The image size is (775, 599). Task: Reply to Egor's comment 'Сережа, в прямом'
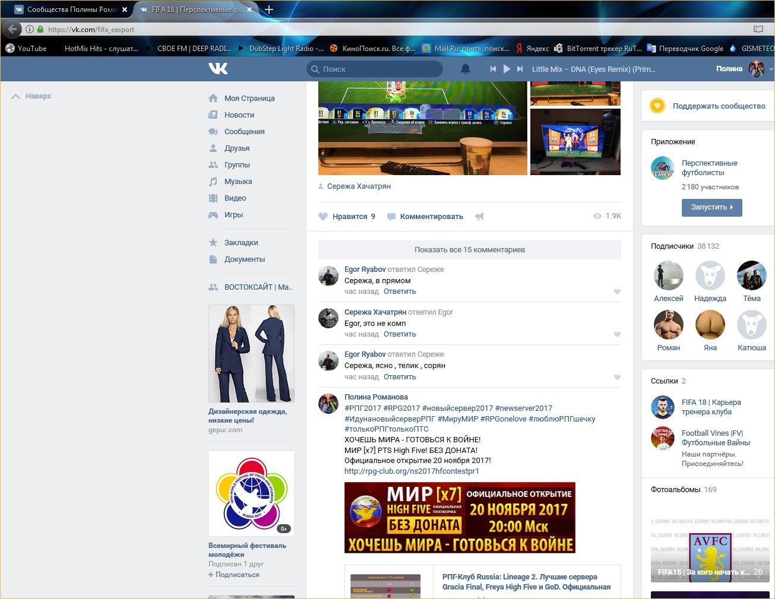pyautogui.click(x=400, y=291)
